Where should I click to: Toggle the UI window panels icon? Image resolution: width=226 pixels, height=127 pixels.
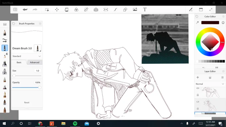click(x=201, y=10)
